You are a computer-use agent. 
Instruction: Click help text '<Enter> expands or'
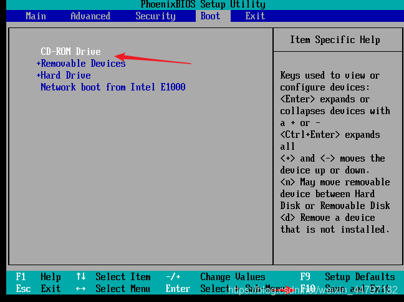click(x=325, y=99)
